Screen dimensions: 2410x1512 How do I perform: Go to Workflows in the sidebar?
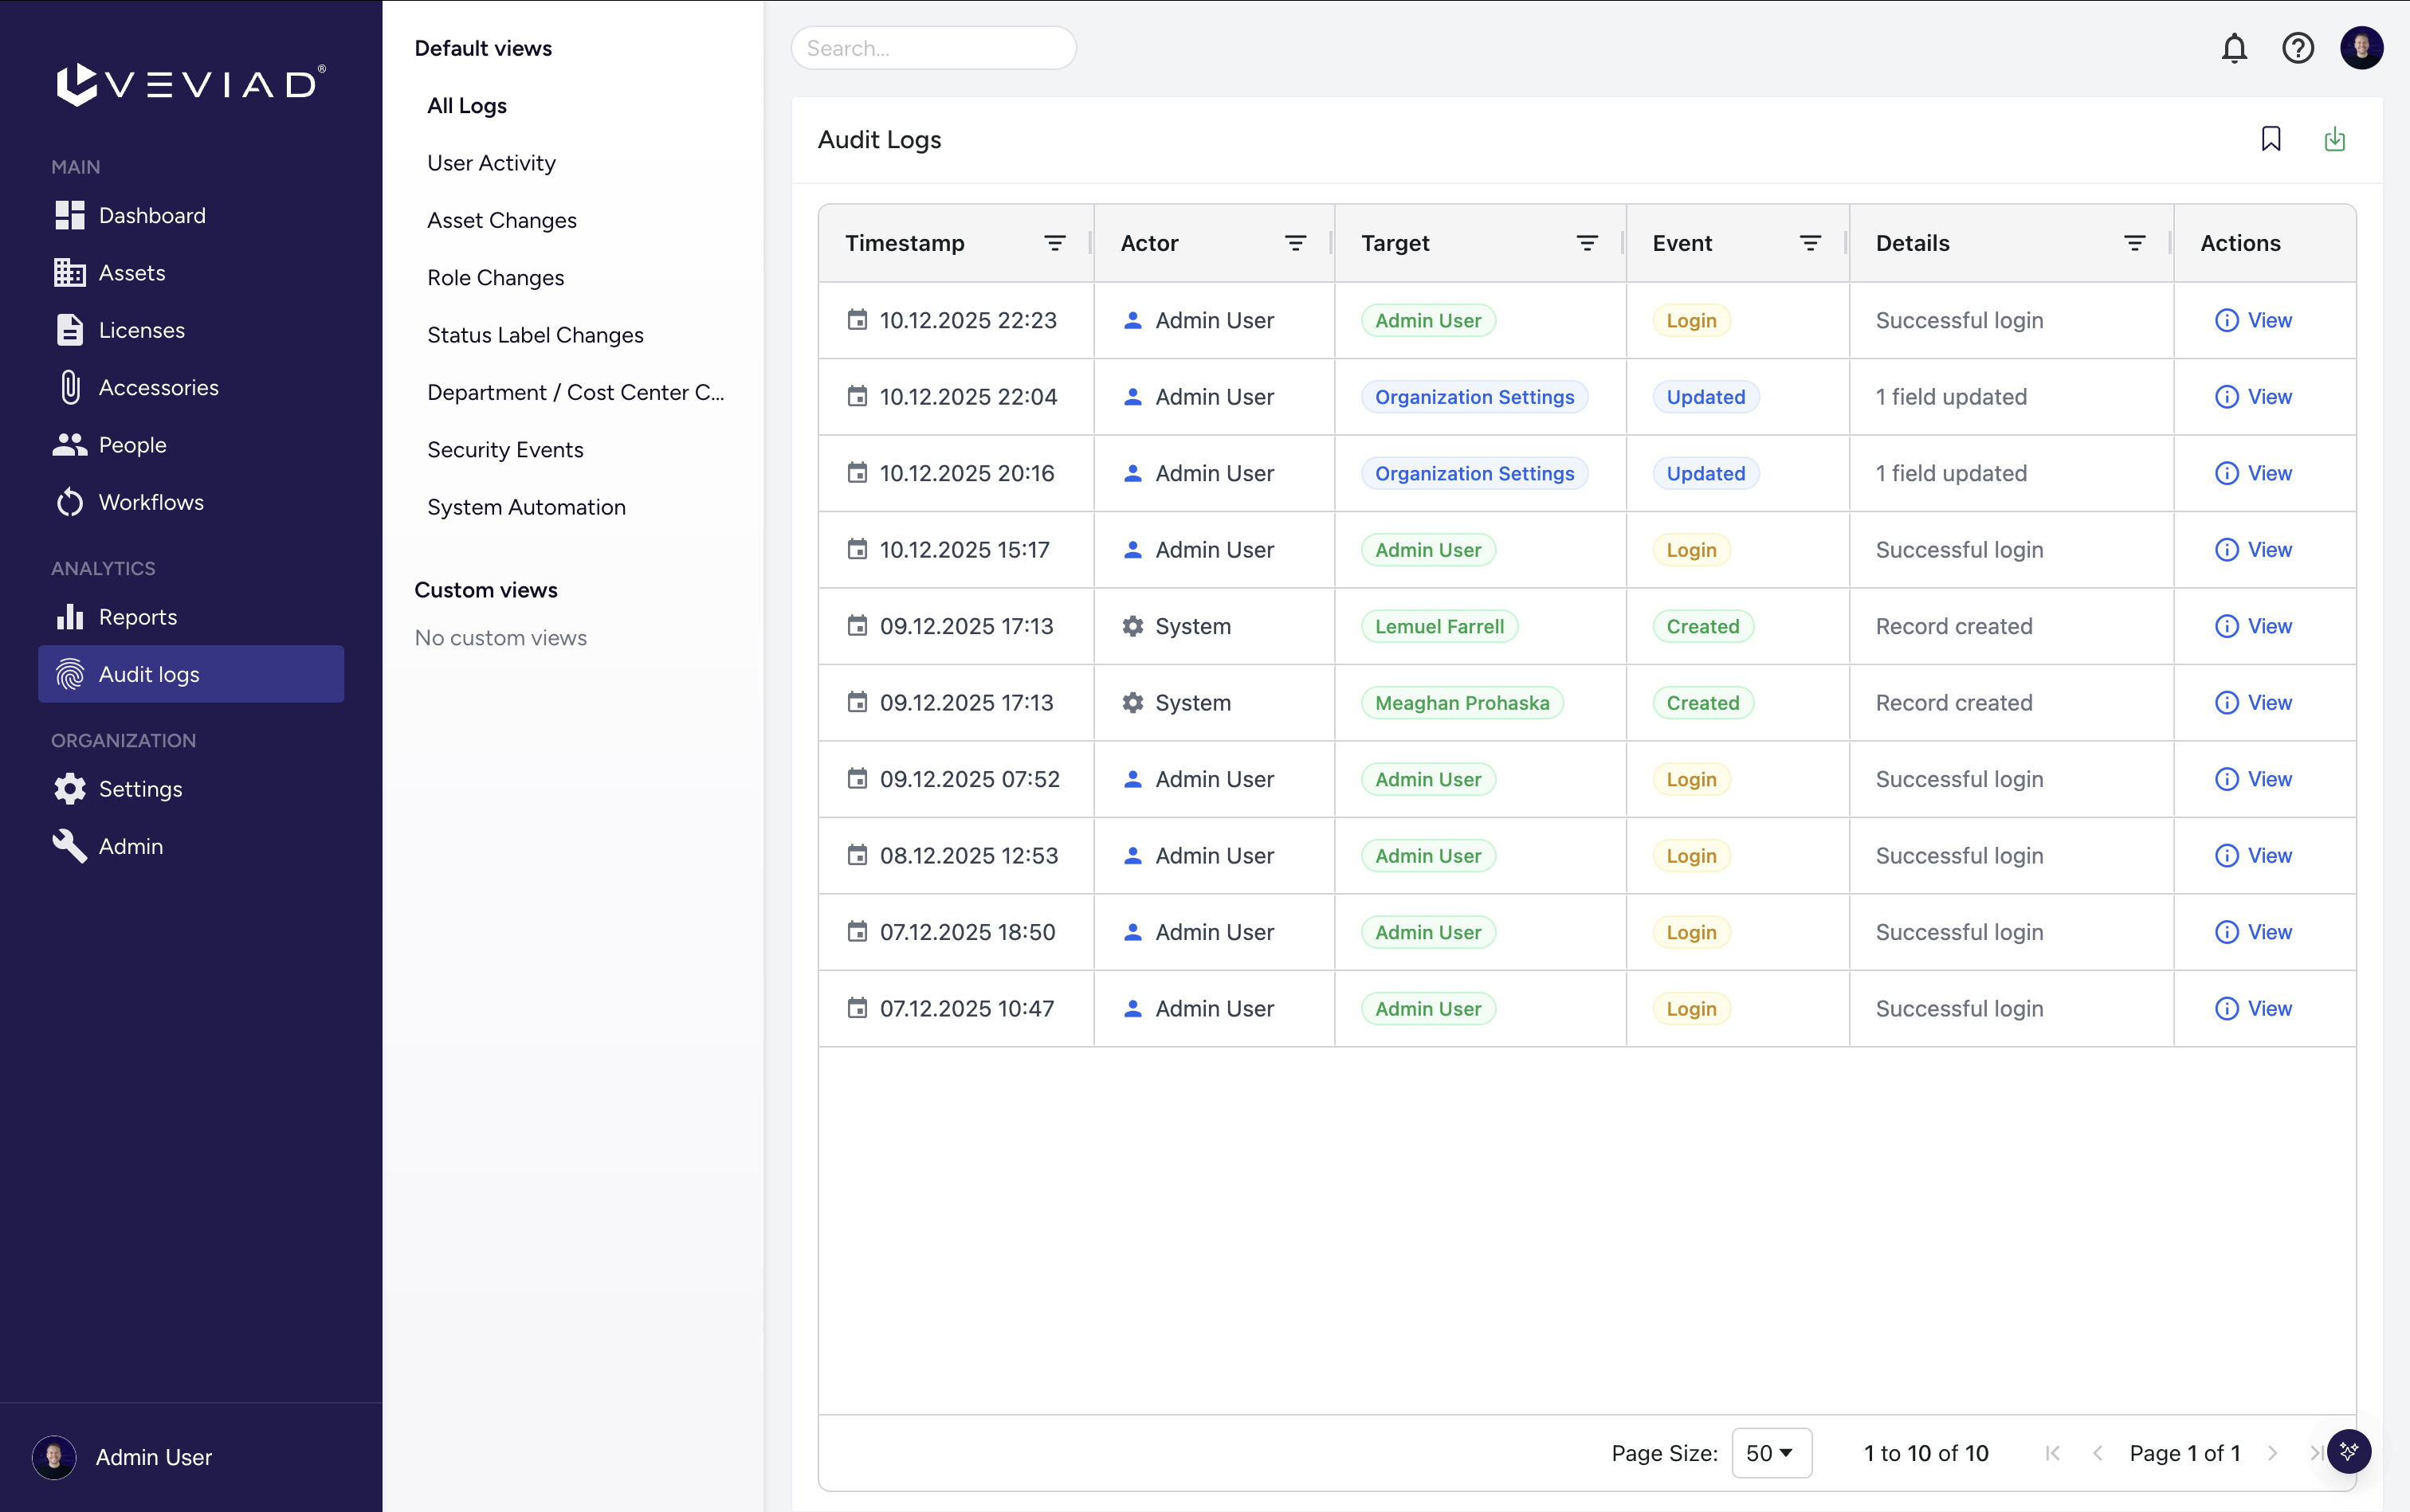(x=150, y=502)
